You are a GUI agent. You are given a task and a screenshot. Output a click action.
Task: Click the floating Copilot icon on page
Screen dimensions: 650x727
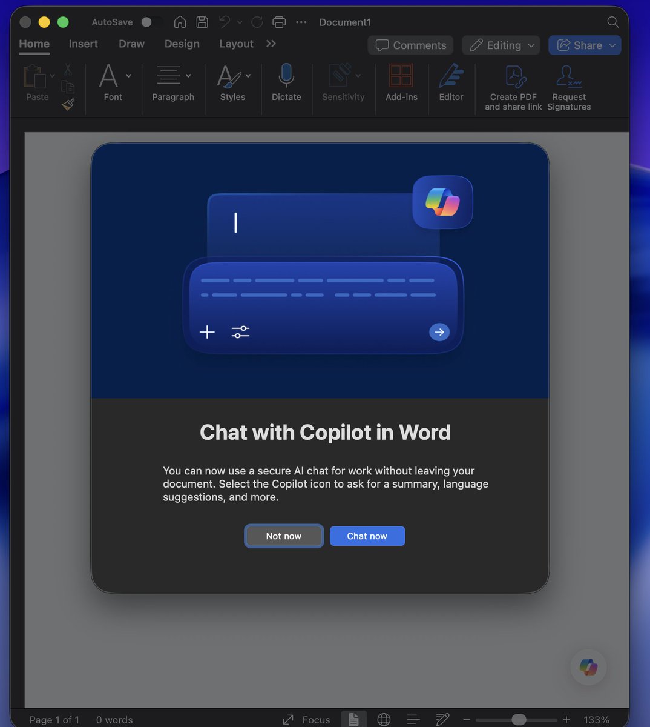pos(588,667)
